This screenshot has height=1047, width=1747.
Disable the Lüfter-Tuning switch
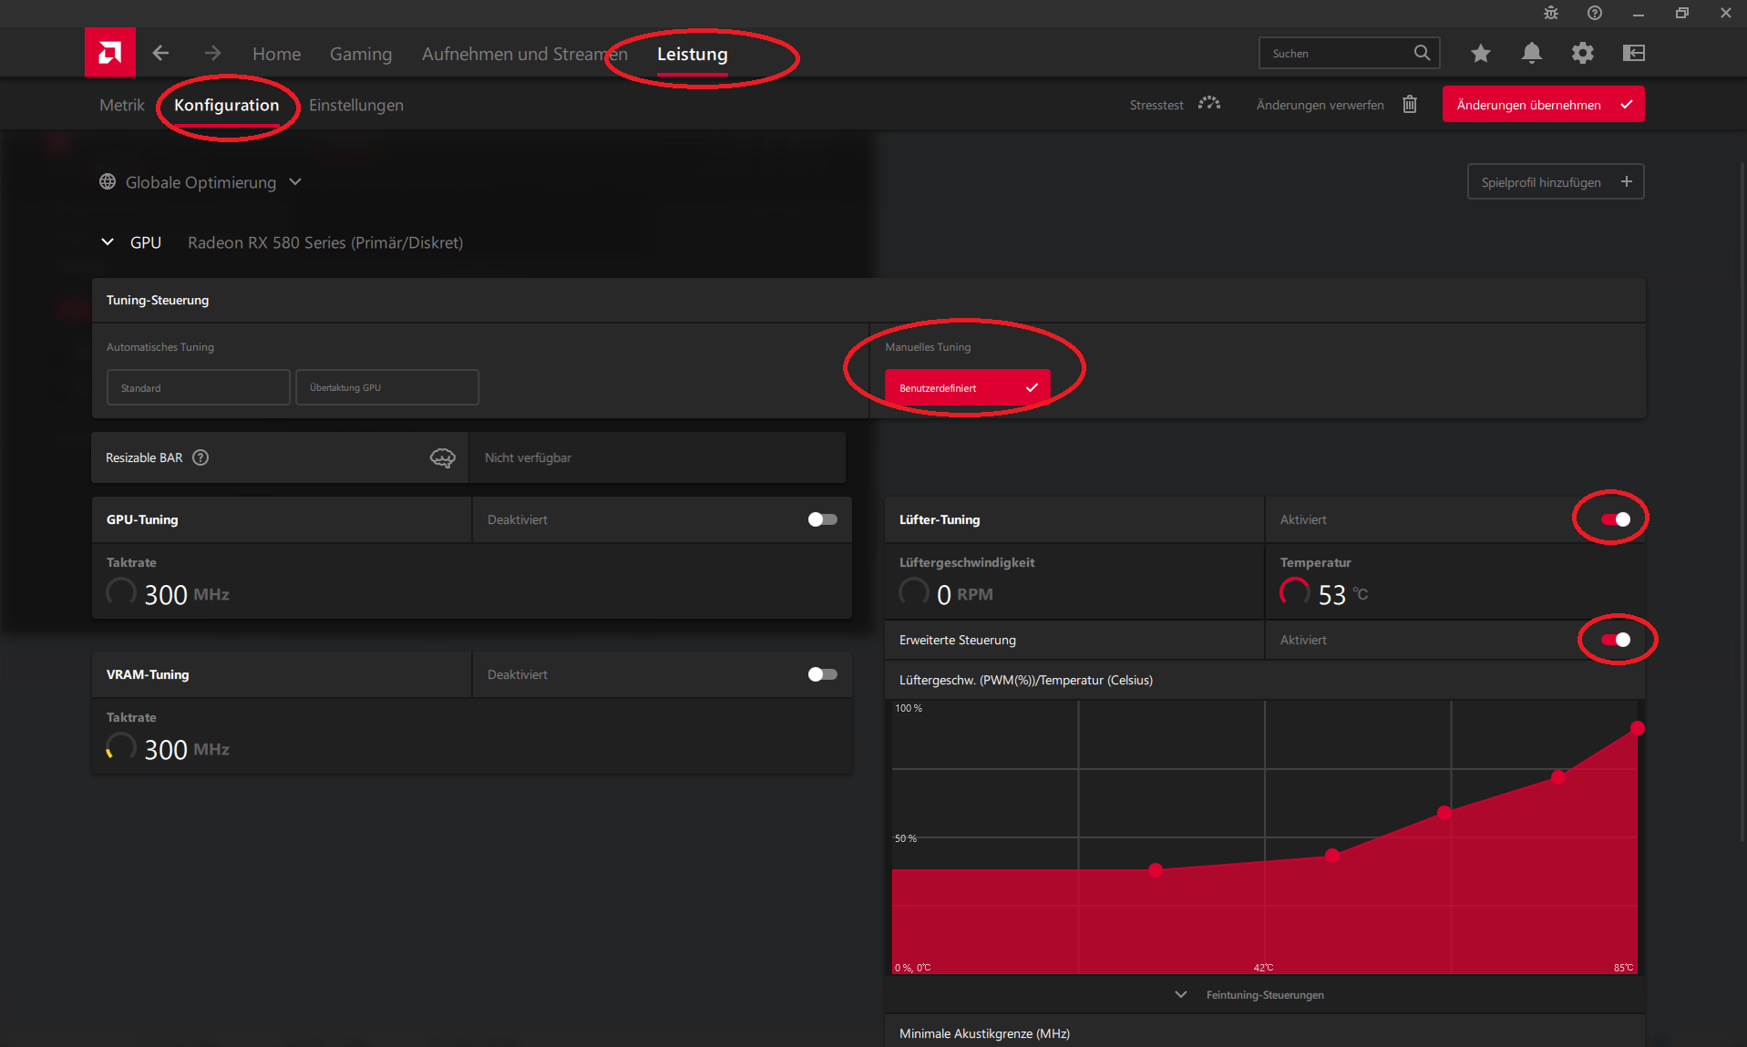pyautogui.click(x=1616, y=519)
